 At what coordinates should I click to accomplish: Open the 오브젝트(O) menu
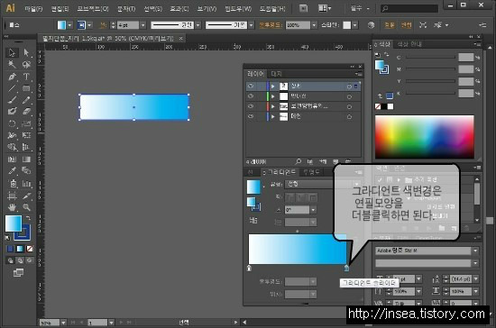click(x=93, y=8)
